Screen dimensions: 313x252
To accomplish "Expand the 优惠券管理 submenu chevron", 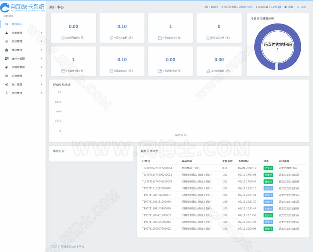I will click(41, 67).
